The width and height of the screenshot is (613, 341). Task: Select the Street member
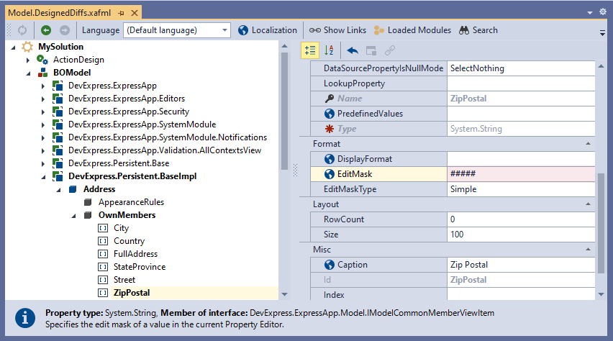124,280
